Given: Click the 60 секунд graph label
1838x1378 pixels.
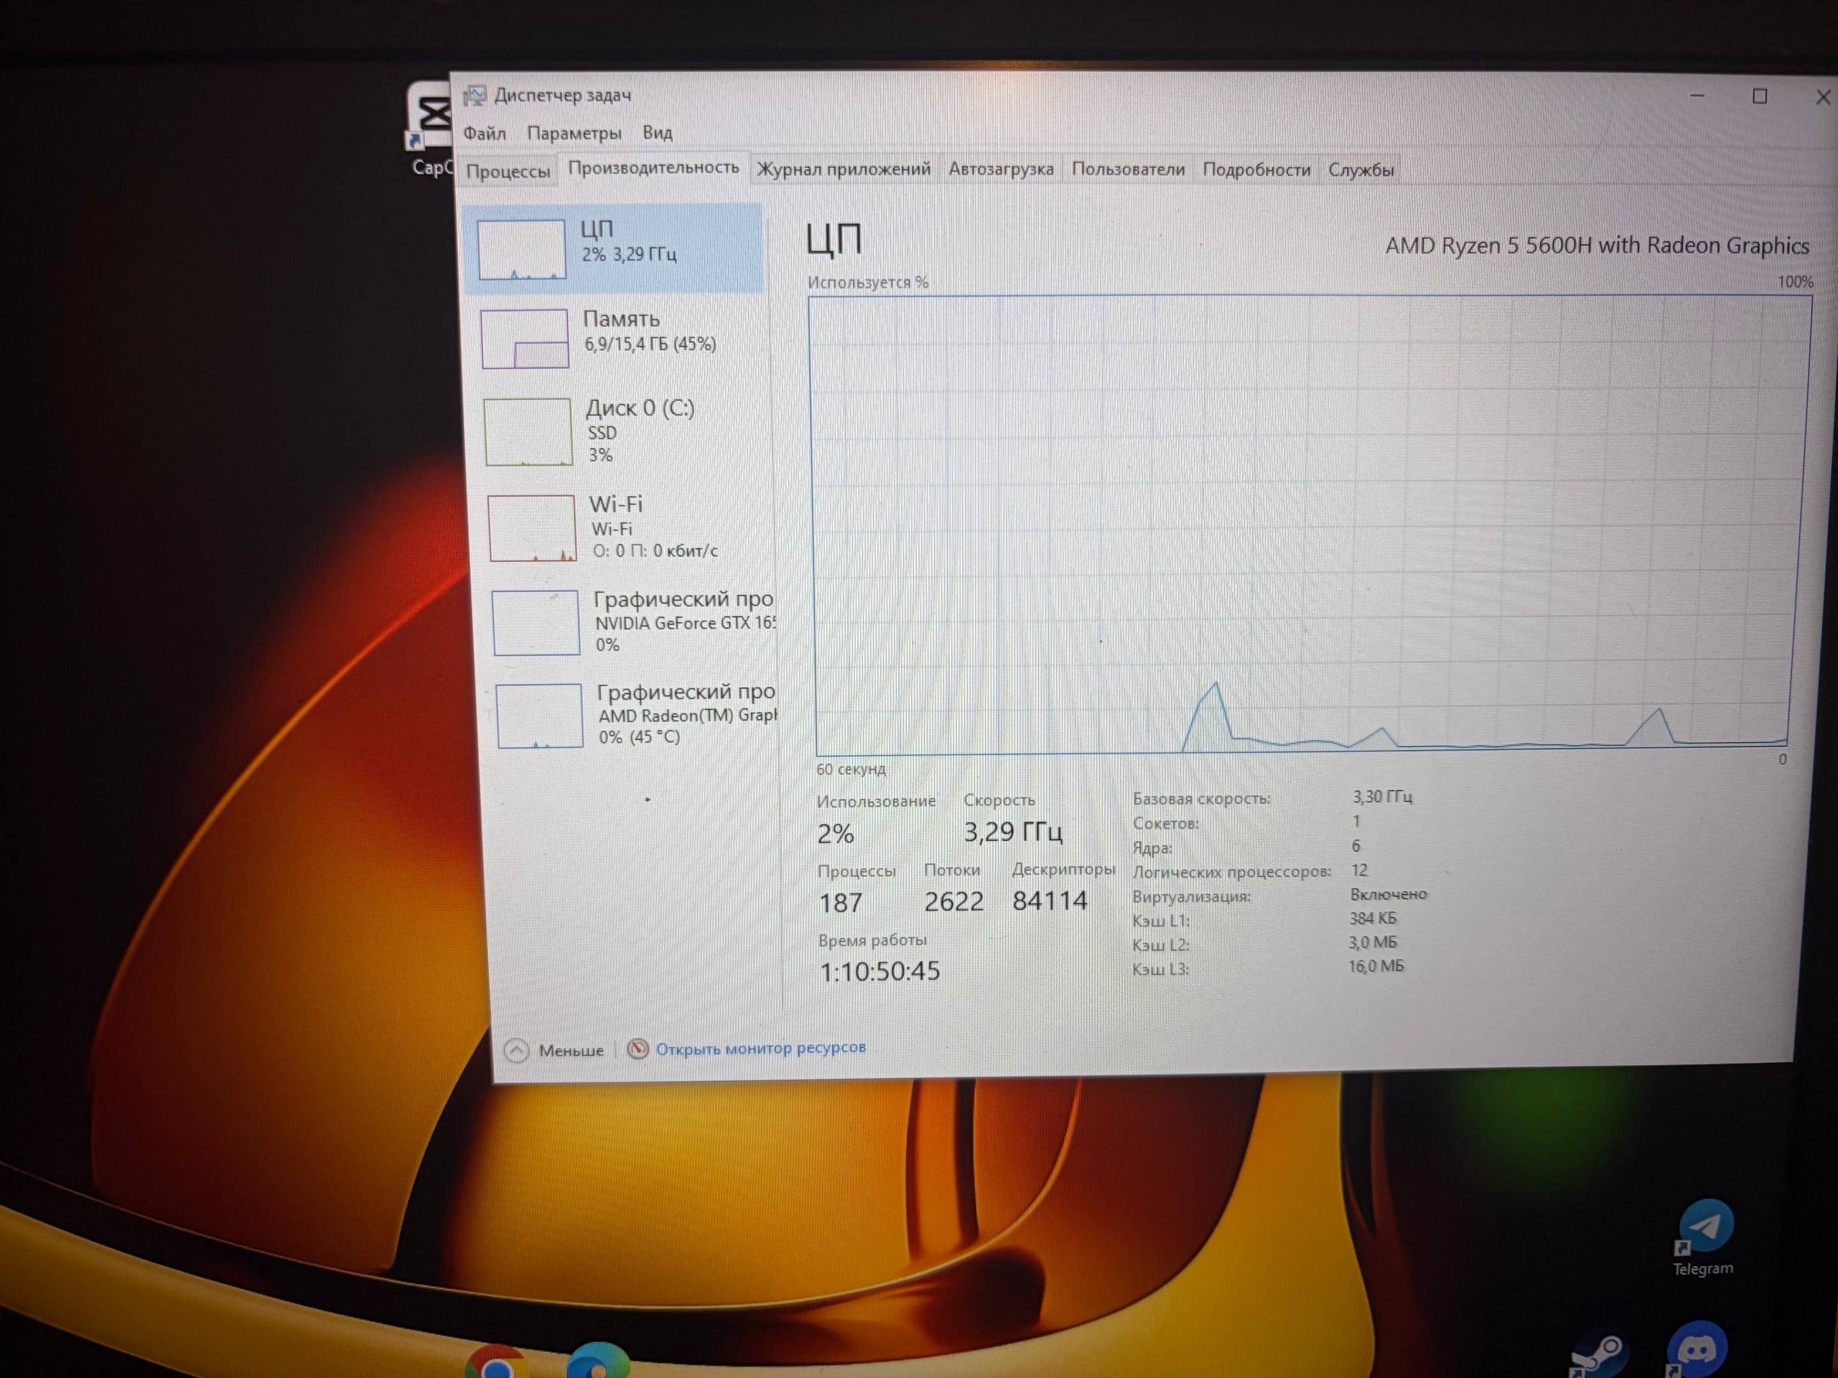Looking at the screenshot, I should pyautogui.click(x=850, y=769).
